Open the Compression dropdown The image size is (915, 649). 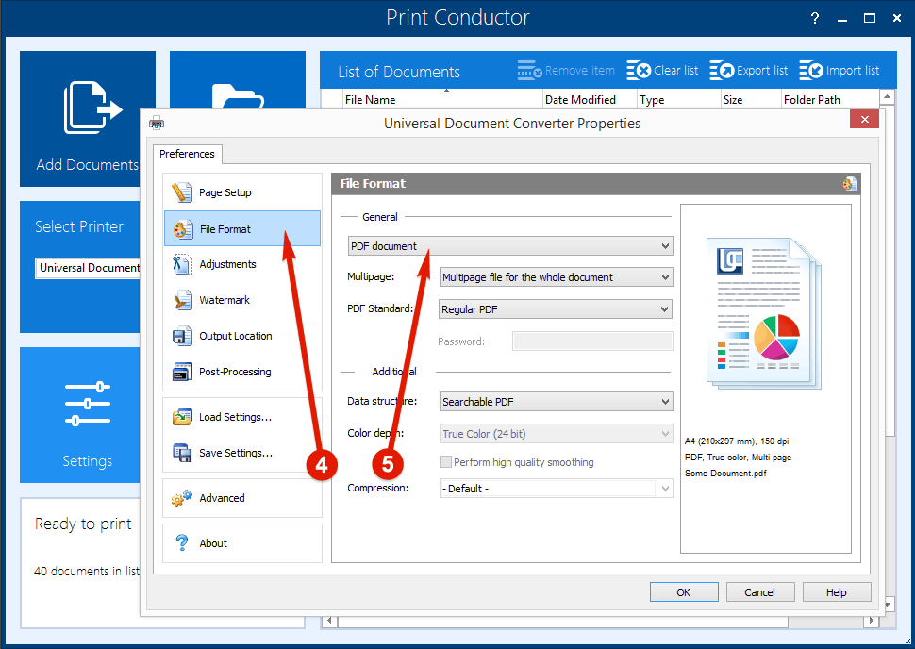point(555,488)
